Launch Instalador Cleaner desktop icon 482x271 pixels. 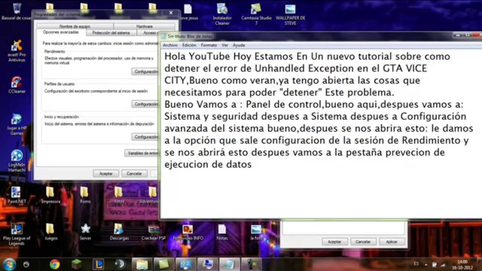(x=222, y=14)
